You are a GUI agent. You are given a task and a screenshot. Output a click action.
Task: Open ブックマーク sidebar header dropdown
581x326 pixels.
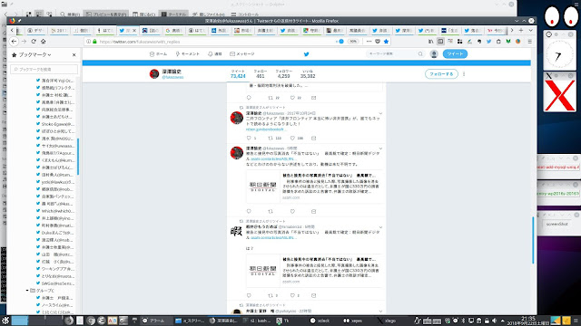point(34,54)
